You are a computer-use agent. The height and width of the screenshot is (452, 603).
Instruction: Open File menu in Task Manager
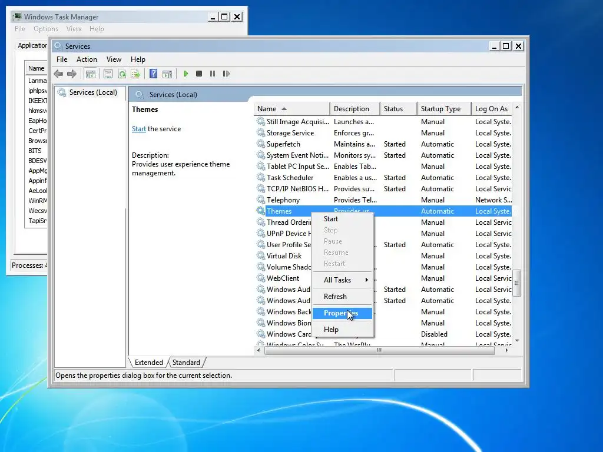[19, 29]
